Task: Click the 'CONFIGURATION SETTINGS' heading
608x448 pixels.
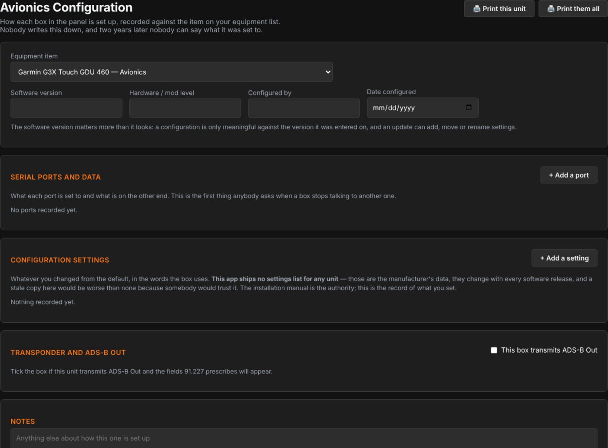Action: (x=60, y=260)
